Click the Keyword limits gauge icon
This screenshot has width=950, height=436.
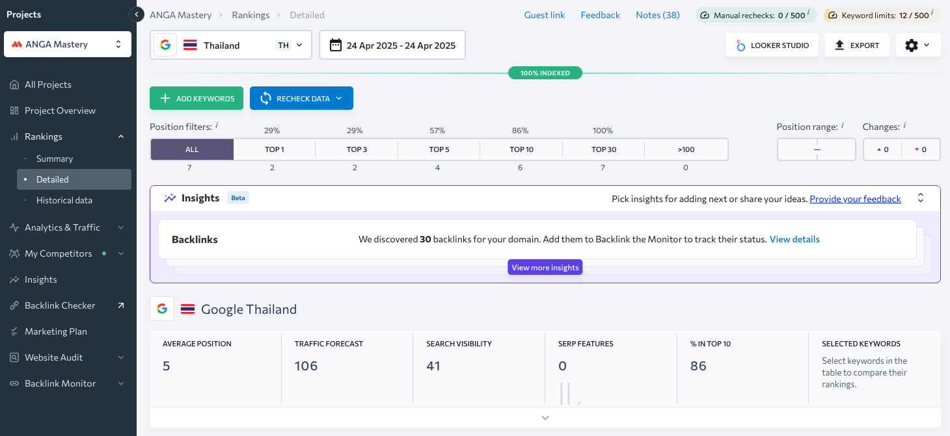click(832, 15)
